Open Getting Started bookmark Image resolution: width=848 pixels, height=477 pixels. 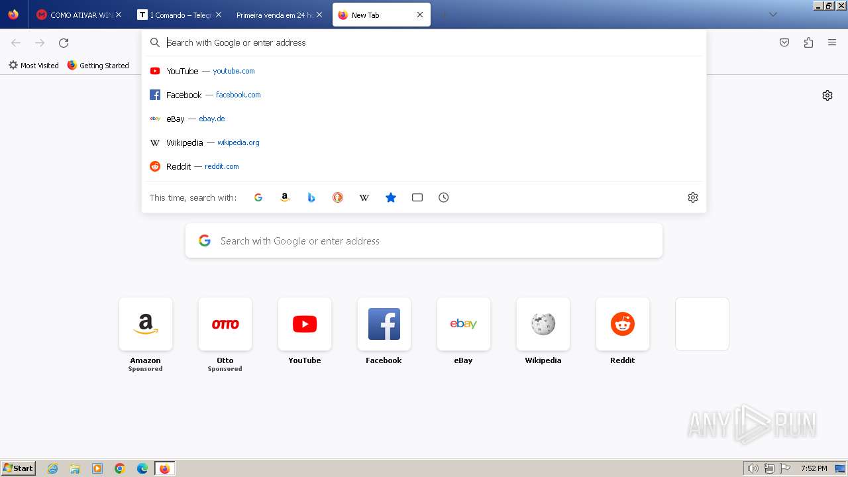click(x=98, y=65)
